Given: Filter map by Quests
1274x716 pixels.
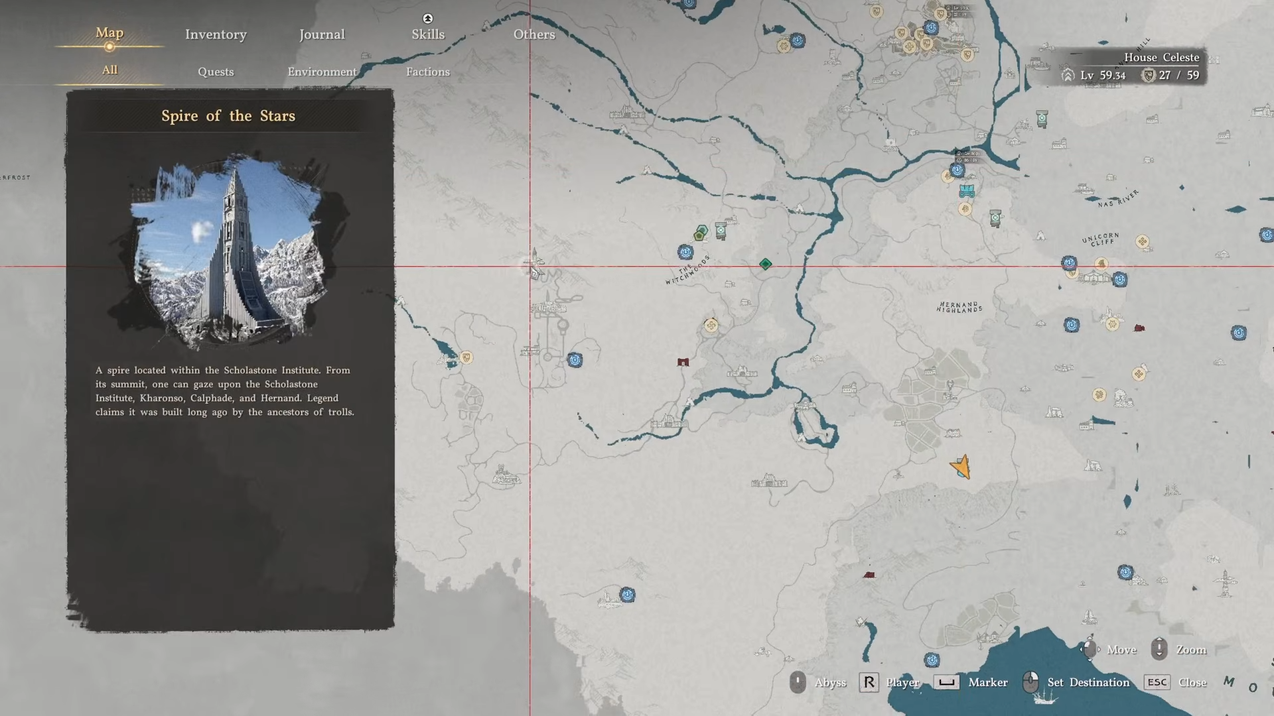Looking at the screenshot, I should pyautogui.click(x=216, y=72).
